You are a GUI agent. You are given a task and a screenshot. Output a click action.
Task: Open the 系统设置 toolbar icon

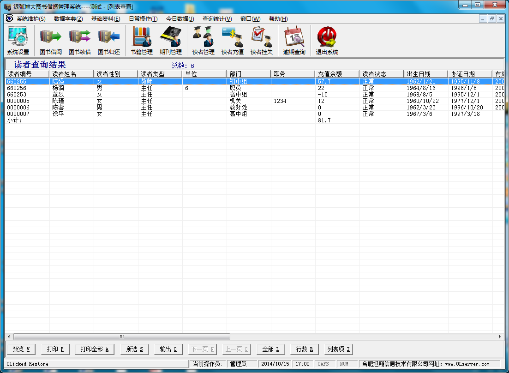18,41
